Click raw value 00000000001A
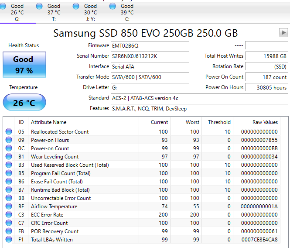 [259, 207]
